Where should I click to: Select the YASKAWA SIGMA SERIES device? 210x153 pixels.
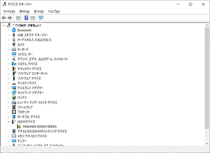pos(39,127)
